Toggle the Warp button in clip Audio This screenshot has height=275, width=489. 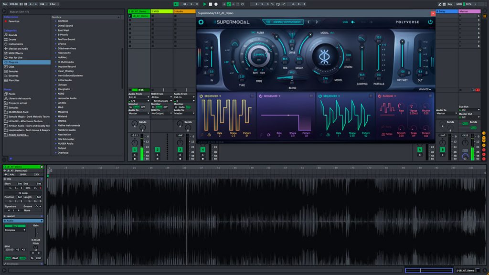click(x=15, y=226)
